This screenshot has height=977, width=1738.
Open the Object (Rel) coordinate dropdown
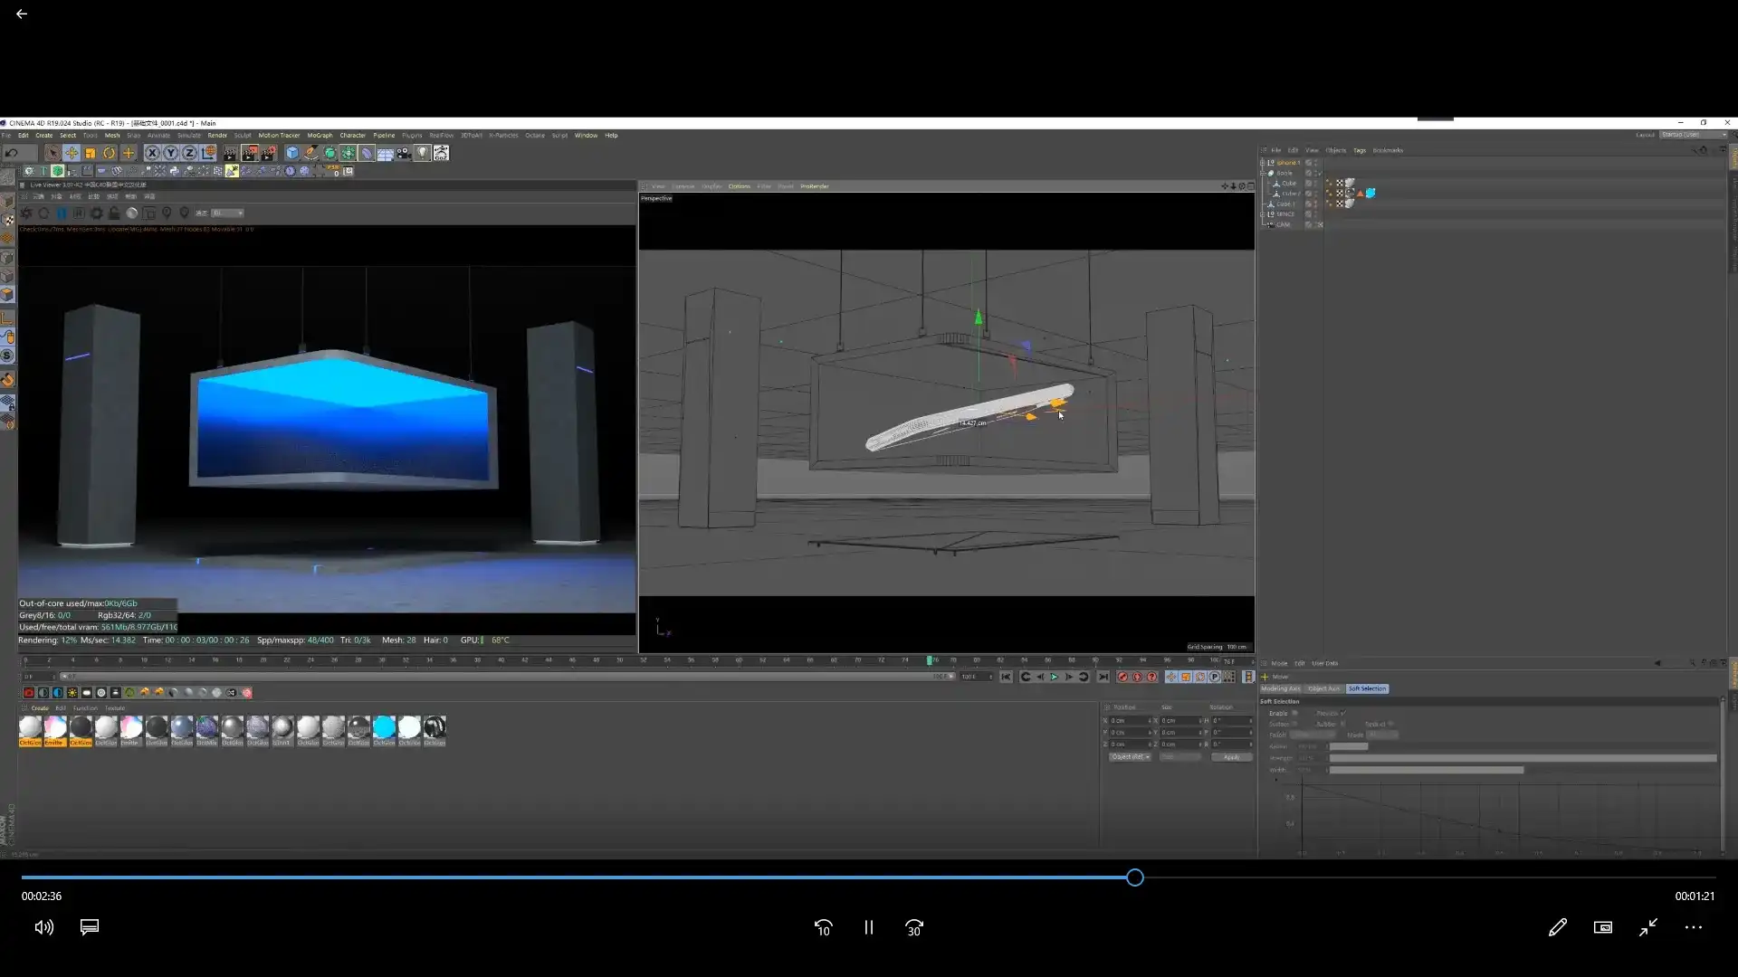coord(1130,757)
